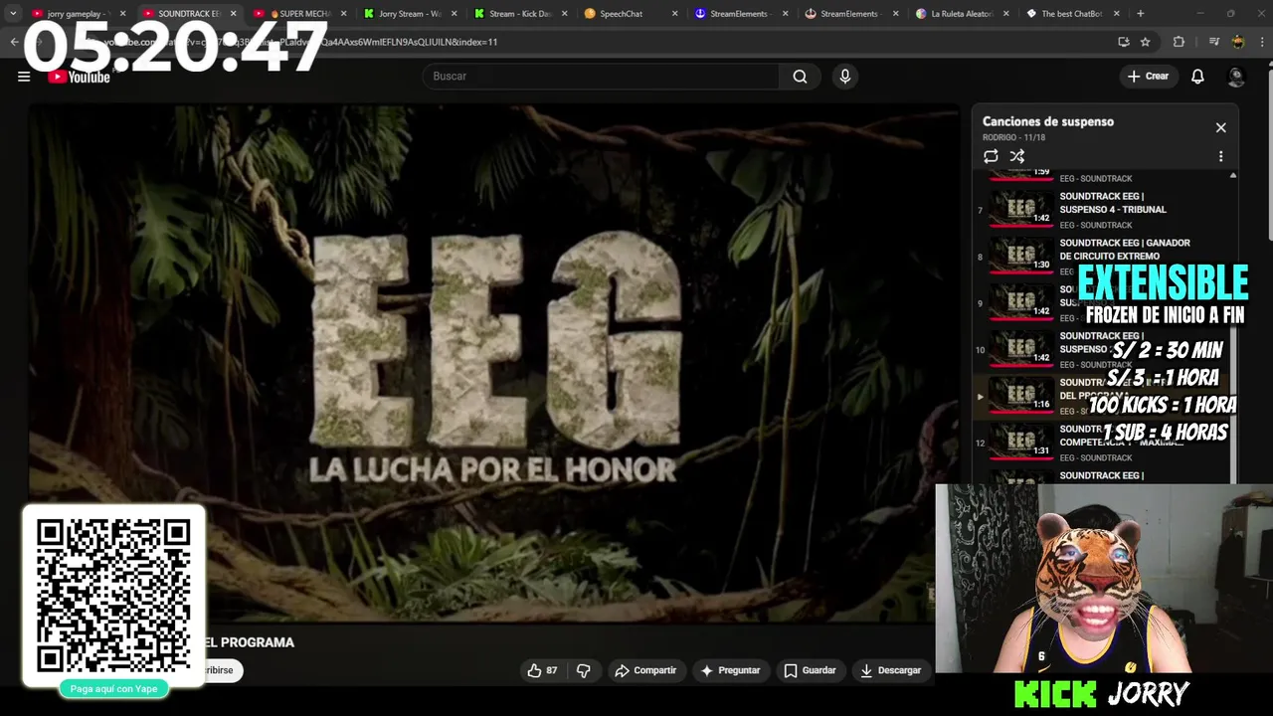
Task: Open YouTube notifications bell
Action: click(x=1197, y=77)
